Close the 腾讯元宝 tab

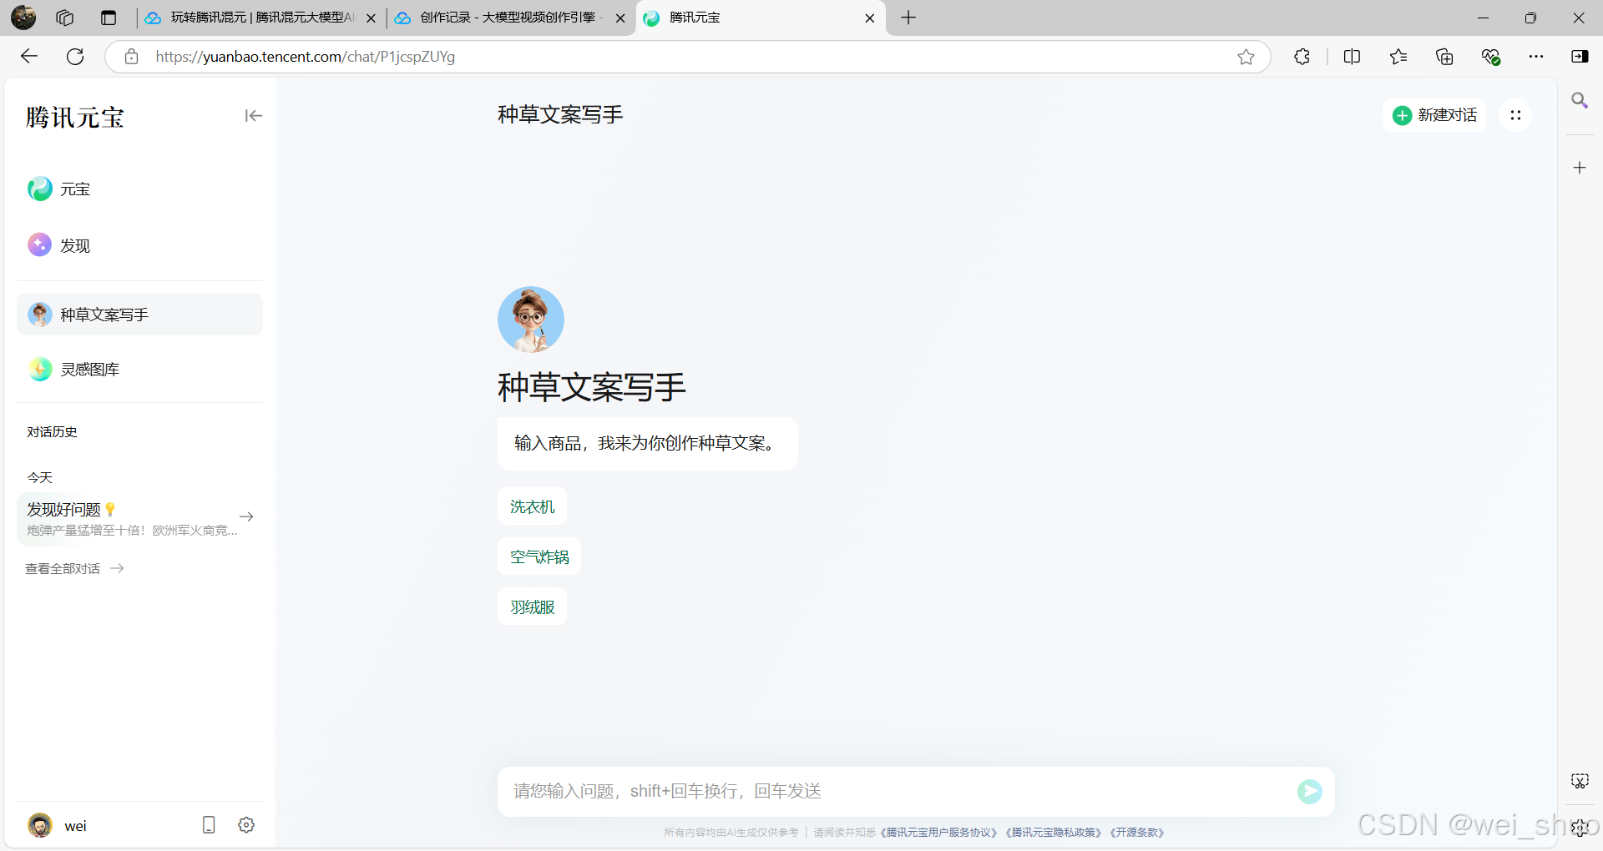869,18
